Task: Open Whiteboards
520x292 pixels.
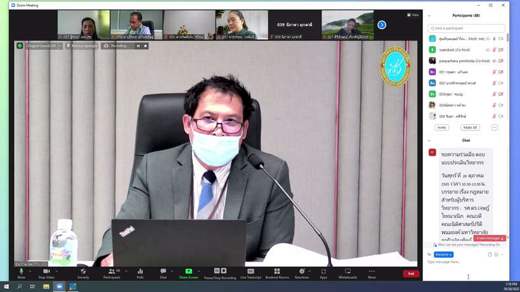Action: tap(348, 274)
